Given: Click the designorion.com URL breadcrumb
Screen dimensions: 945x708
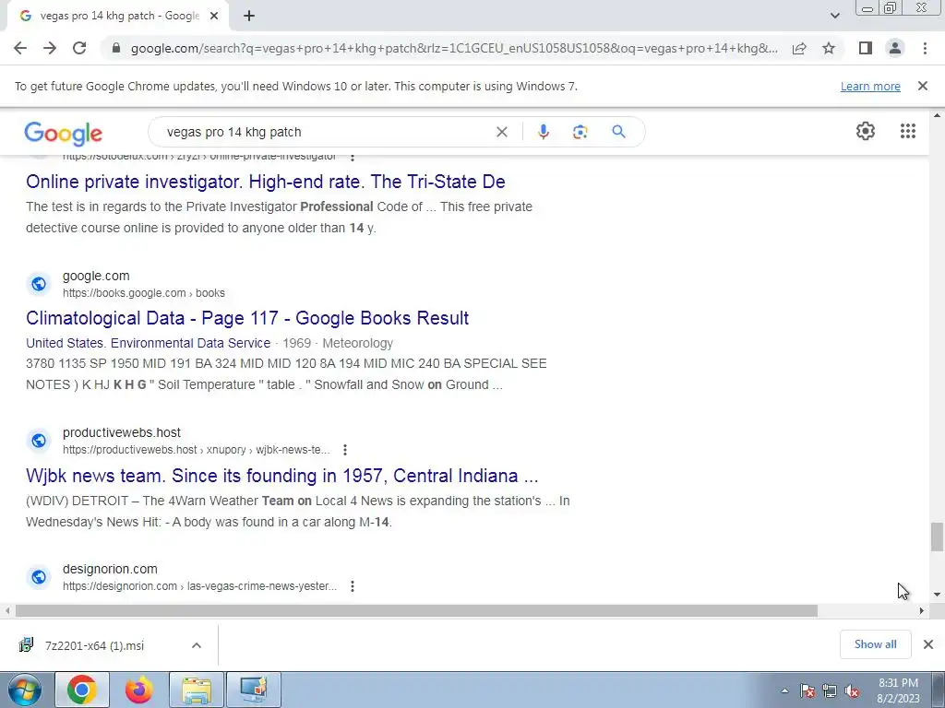Looking at the screenshot, I should [199, 586].
